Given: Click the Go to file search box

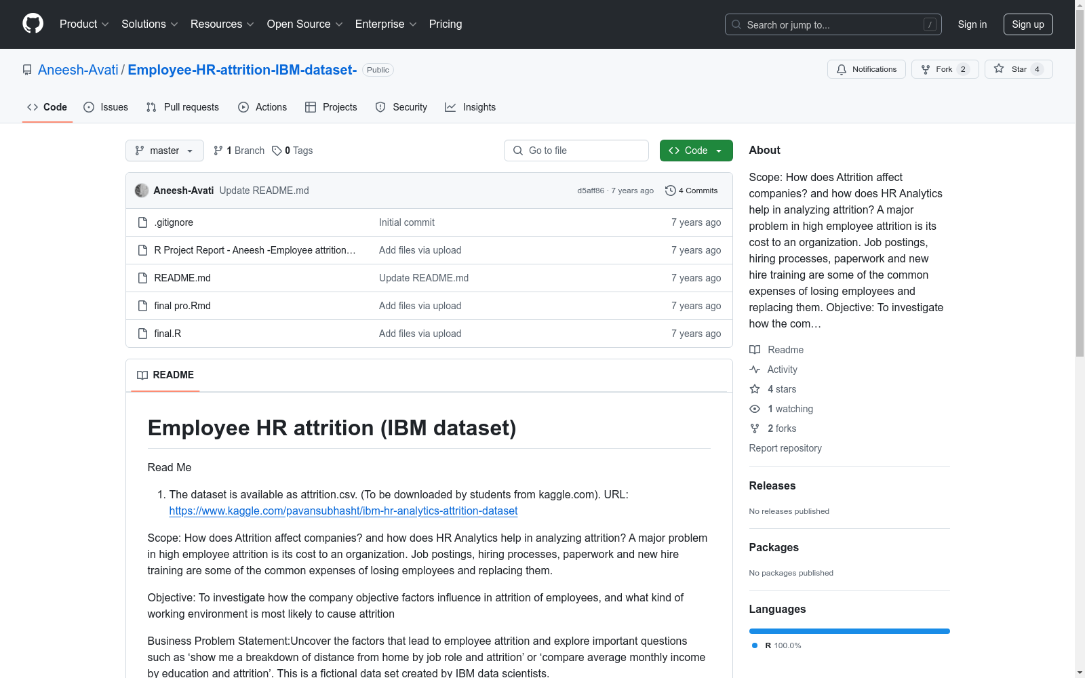Looking at the screenshot, I should [x=576, y=151].
